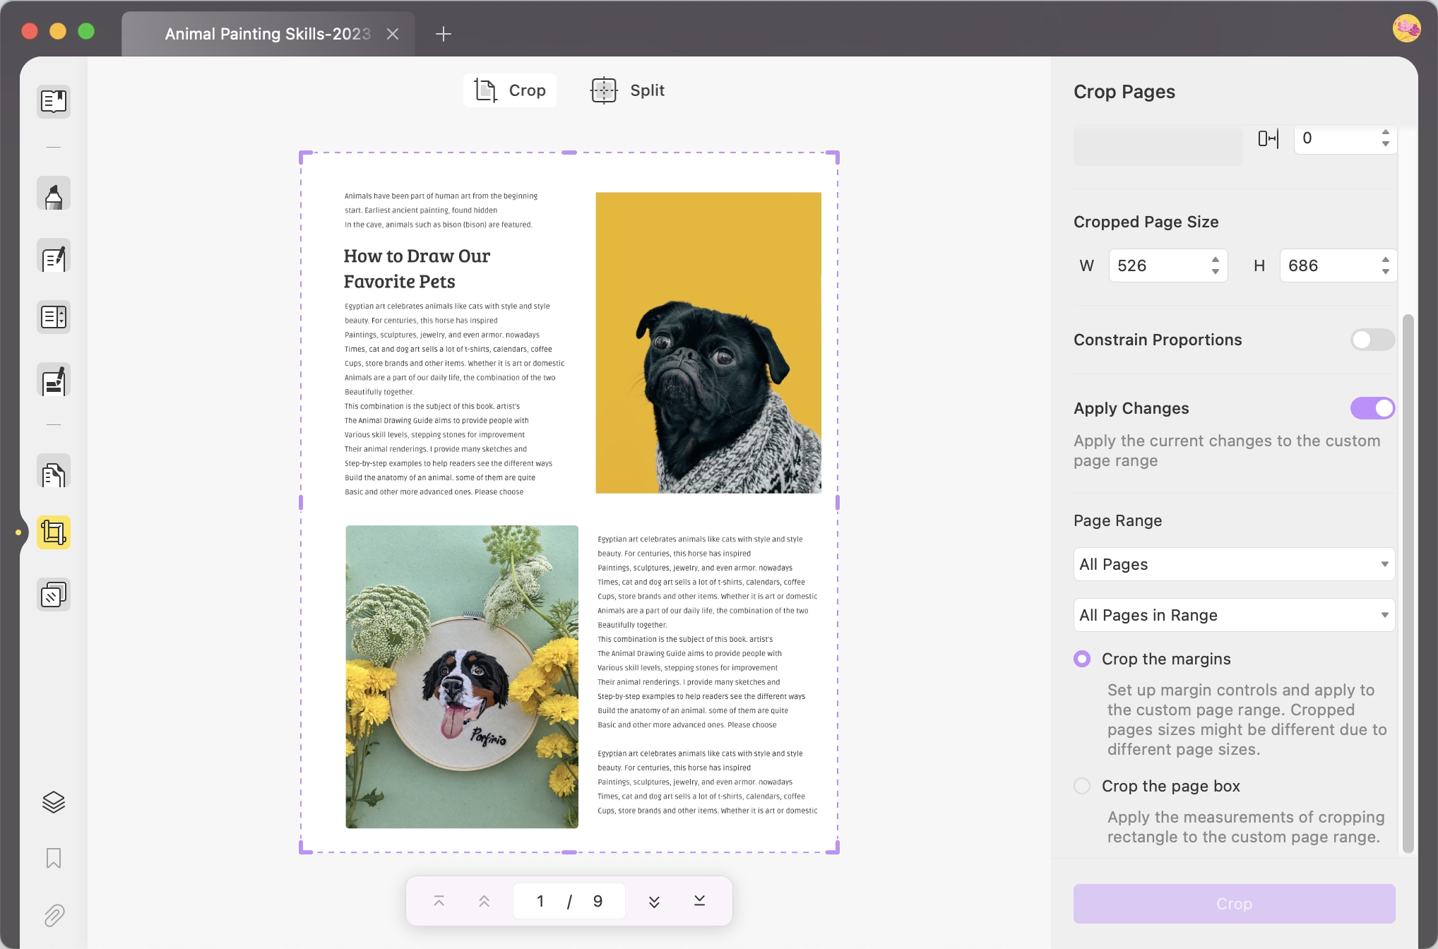Switch to Crop mode in toolbar

click(510, 90)
